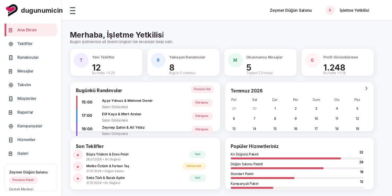The height and width of the screenshot is (196, 392).
Task: Open Mesajlar in the sidebar
Action: (31, 71)
